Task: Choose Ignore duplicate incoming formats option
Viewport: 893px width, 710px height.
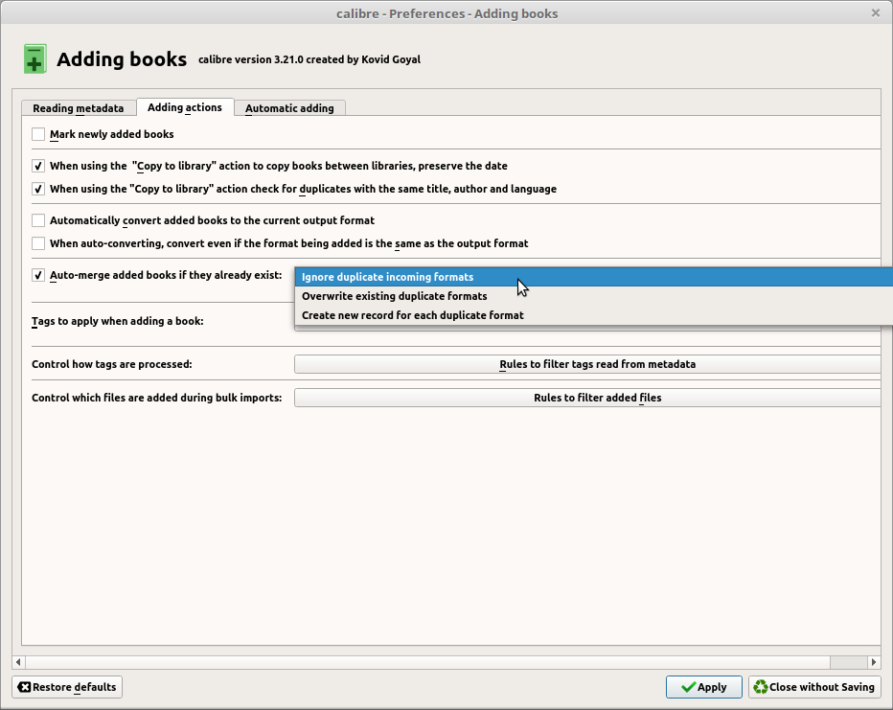Action: point(593,277)
